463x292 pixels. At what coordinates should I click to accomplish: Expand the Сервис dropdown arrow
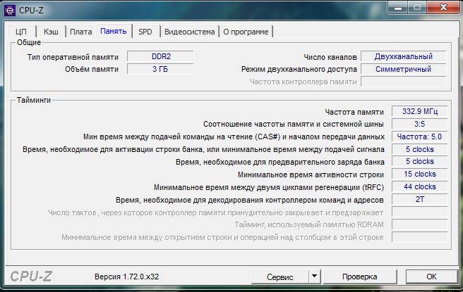point(315,277)
